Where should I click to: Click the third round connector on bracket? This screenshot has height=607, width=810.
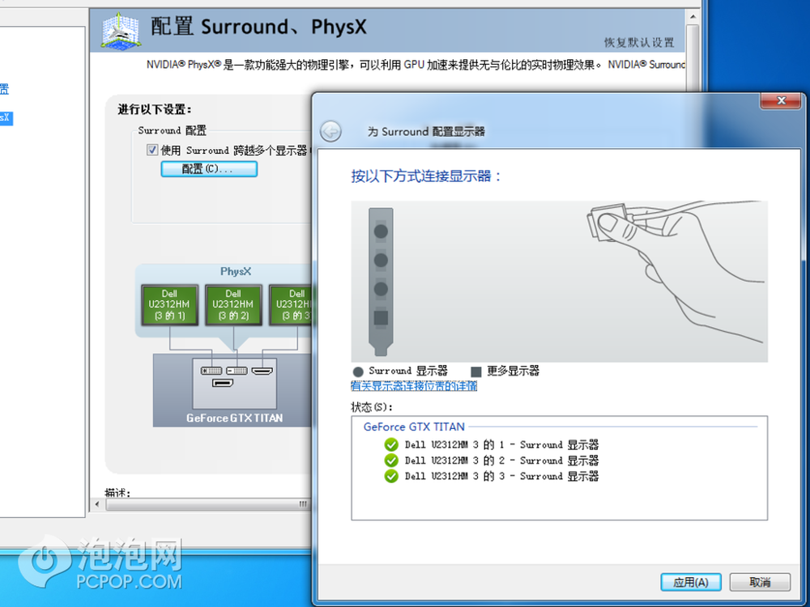[381, 289]
